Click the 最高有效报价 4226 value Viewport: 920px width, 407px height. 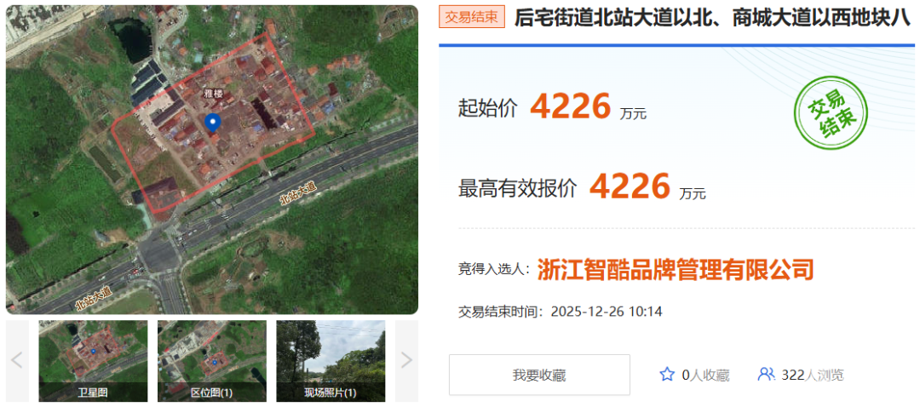coord(630,186)
